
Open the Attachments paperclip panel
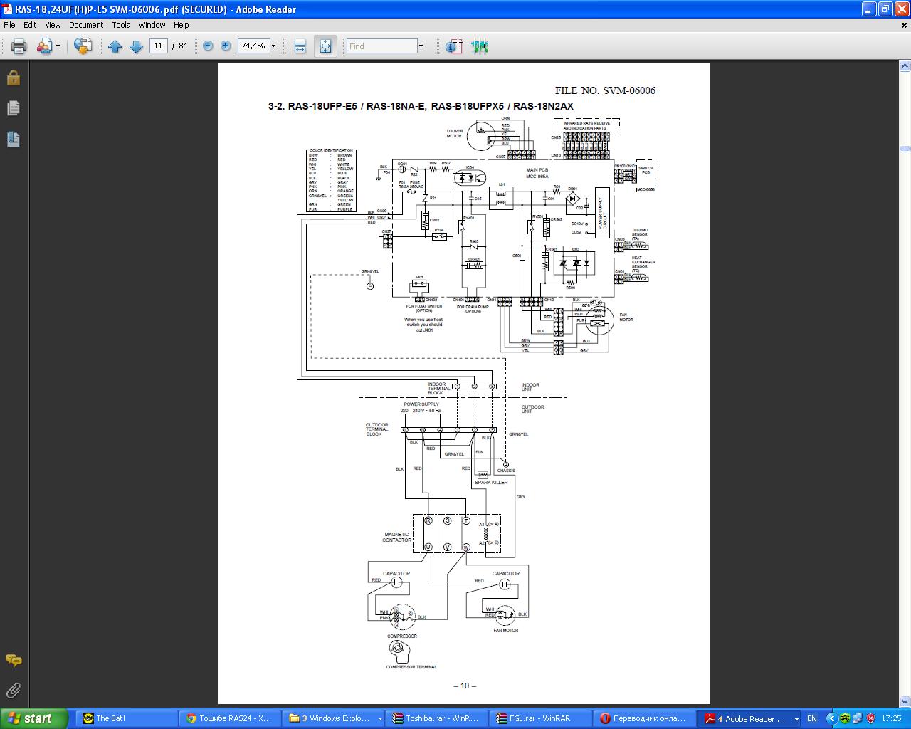[13, 690]
